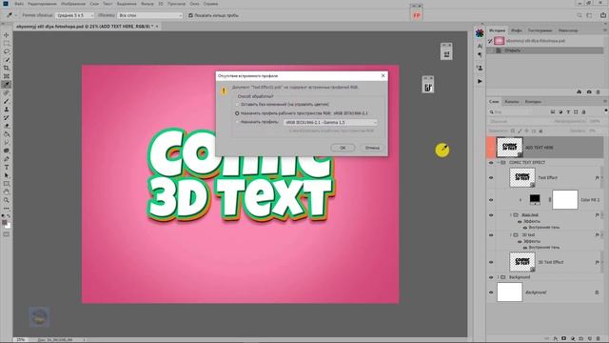609x343 pixels.
Task: Expand the Background group folder
Action: coord(498,277)
